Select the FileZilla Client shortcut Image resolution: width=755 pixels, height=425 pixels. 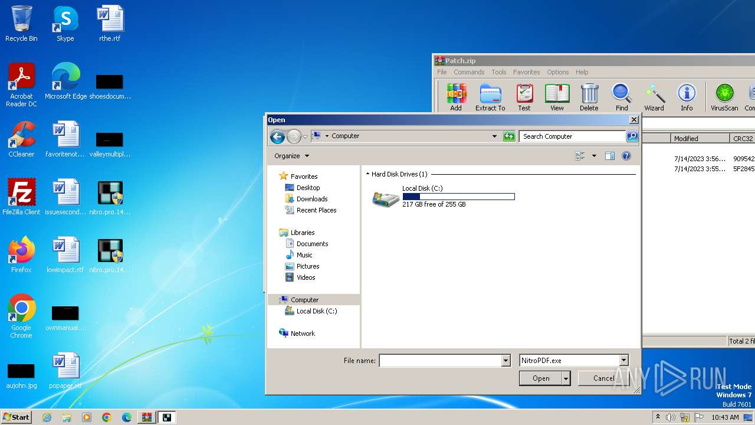(x=21, y=197)
